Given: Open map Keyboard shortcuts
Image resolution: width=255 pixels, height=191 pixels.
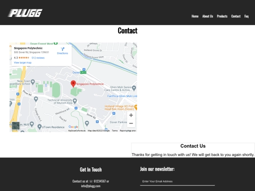Looking at the screenshot, I should tap(77, 131).
